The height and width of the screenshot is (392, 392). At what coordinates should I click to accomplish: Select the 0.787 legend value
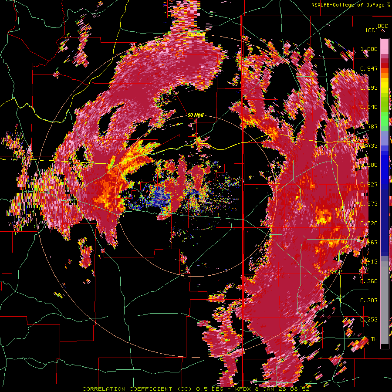click(369, 126)
